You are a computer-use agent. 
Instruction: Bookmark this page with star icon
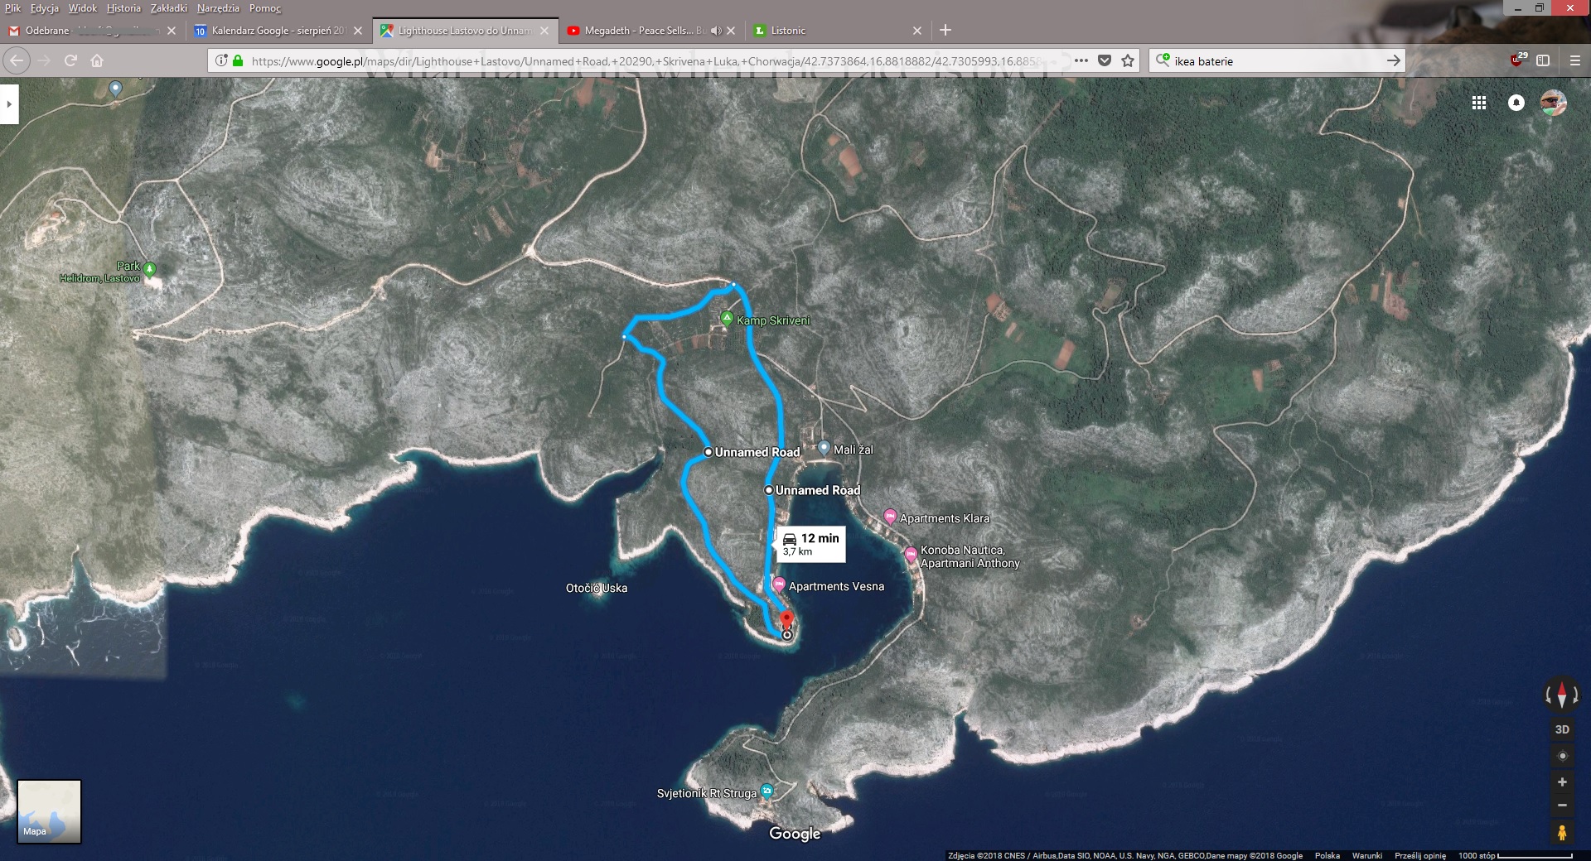1128,60
